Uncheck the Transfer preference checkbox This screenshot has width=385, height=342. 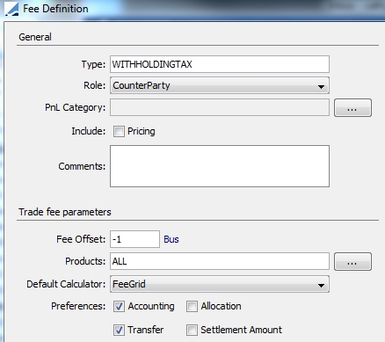[x=119, y=330]
